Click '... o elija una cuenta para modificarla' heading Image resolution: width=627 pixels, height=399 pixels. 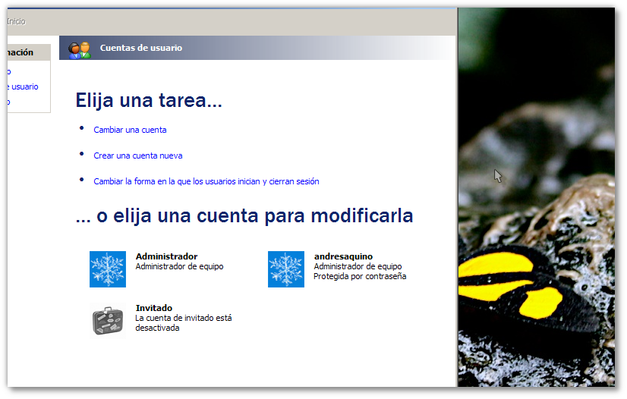pos(244,215)
